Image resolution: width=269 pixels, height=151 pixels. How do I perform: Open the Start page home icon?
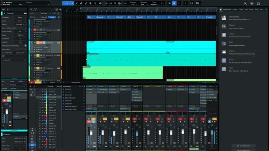(258, 3)
